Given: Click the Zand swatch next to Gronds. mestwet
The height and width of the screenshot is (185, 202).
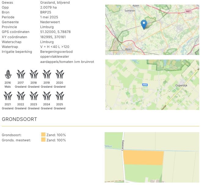Looking at the screenshot, I should (x=43, y=140).
